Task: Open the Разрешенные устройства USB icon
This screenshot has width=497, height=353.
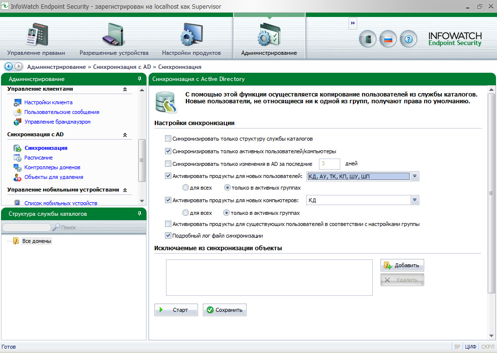Action: pyautogui.click(x=112, y=34)
